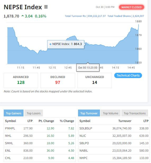Click SDLBSLP turnover 36,074,740.00
This screenshot has height=163, width=151.
click(122, 128)
